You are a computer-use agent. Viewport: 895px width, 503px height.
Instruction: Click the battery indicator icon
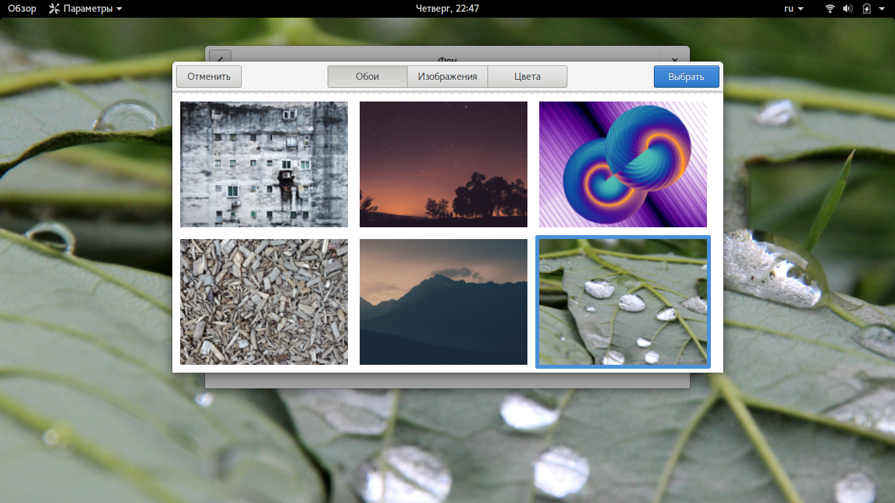tap(867, 9)
